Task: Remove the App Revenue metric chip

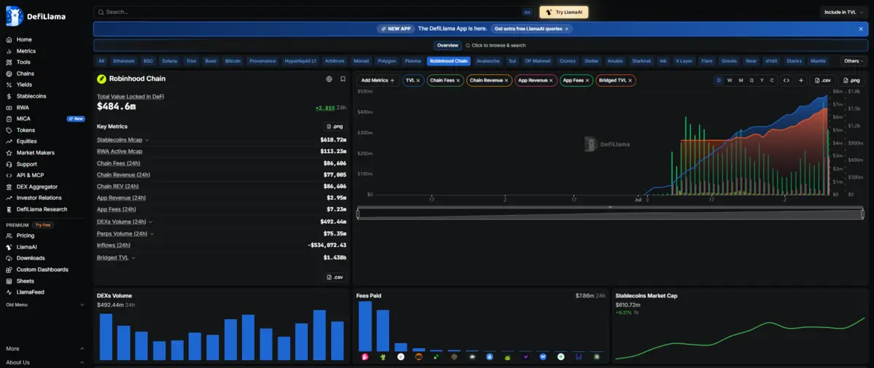Action: coord(551,81)
